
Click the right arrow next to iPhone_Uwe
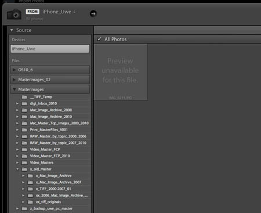tap(93, 14)
